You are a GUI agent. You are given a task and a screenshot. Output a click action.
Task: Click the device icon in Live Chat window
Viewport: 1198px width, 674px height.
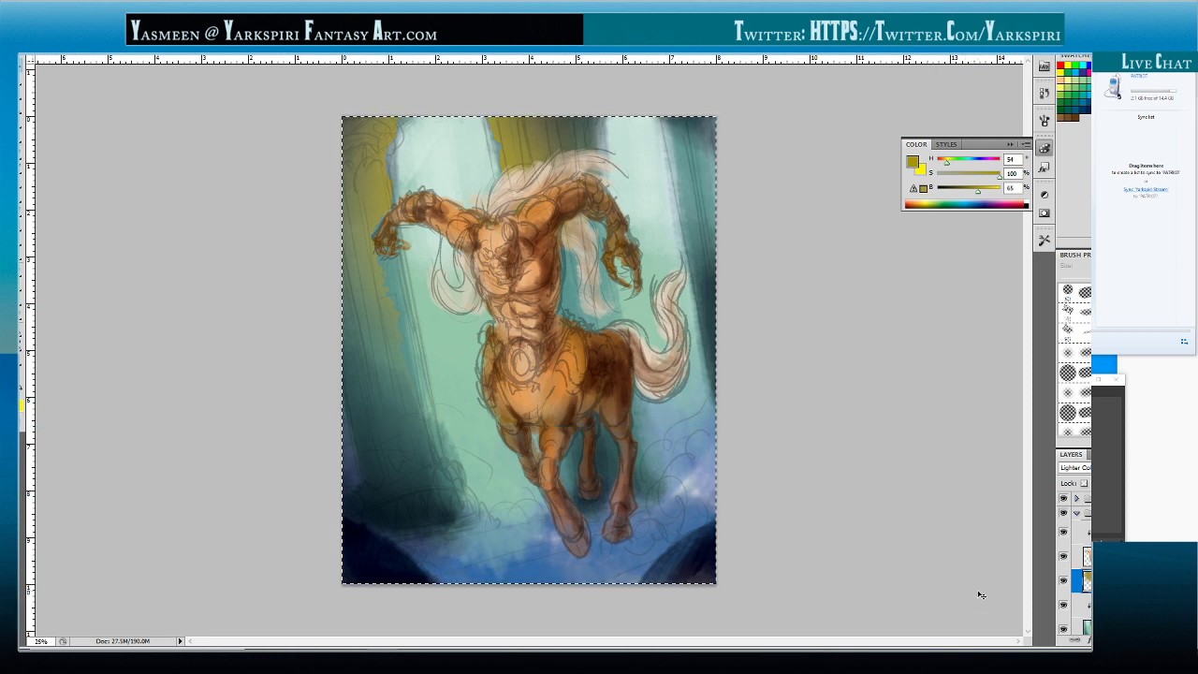(x=1113, y=88)
